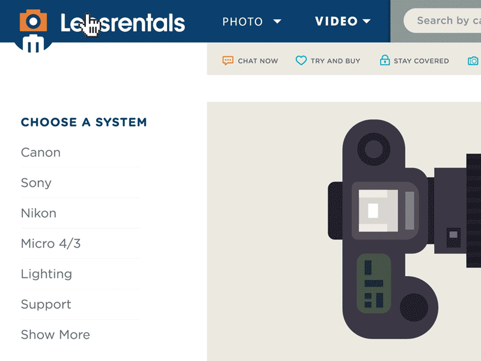Viewport: 481px width, 361px height.
Task: Click the heart Try and Buy icon
Action: (x=301, y=60)
